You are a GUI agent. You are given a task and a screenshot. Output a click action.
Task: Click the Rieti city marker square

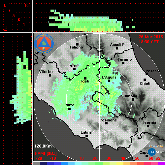pyautogui.click(x=85, y=78)
